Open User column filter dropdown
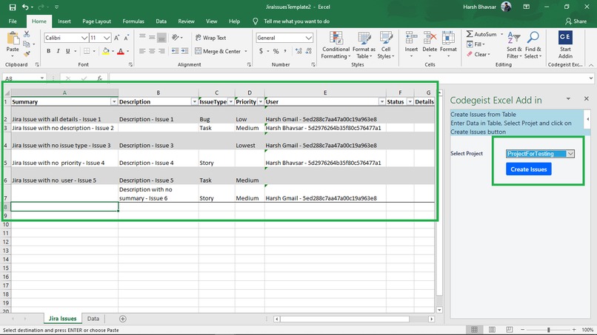 coord(382,101)
